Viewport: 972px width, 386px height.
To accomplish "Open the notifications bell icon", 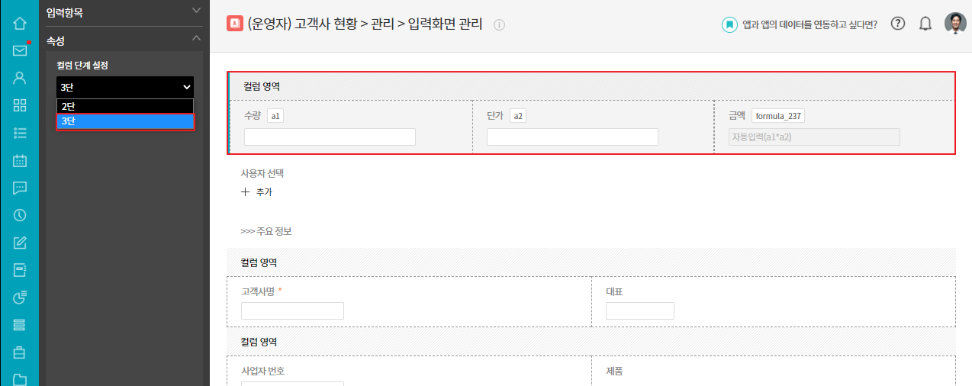I will coord(925,24).
